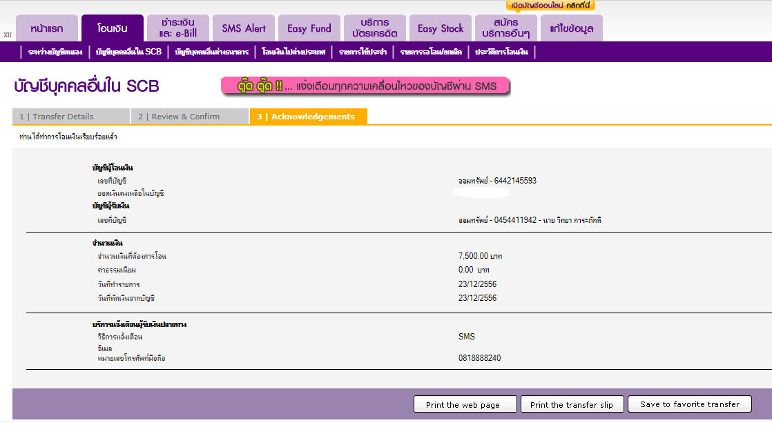Click the page heading บัญชีบุคคลอื่นใน SCB
The image size is (772, 425).
click(x=86, y=86)
